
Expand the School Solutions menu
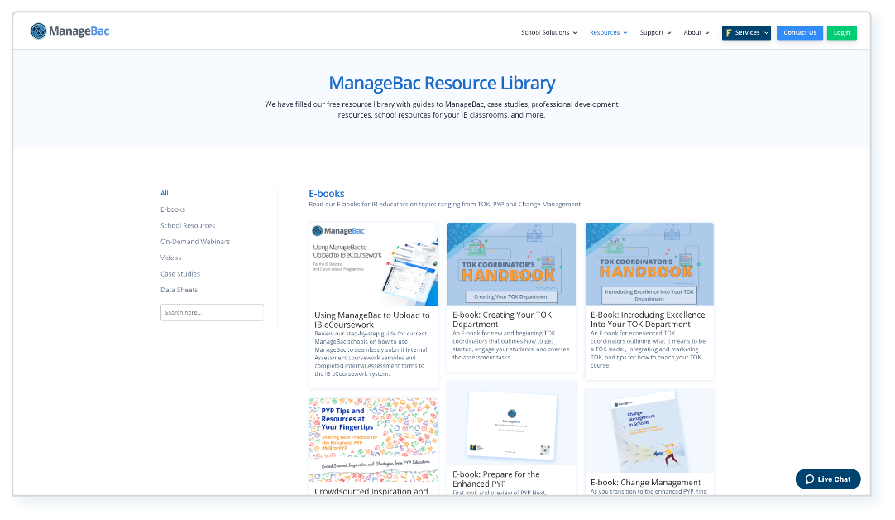click(548, 32)
